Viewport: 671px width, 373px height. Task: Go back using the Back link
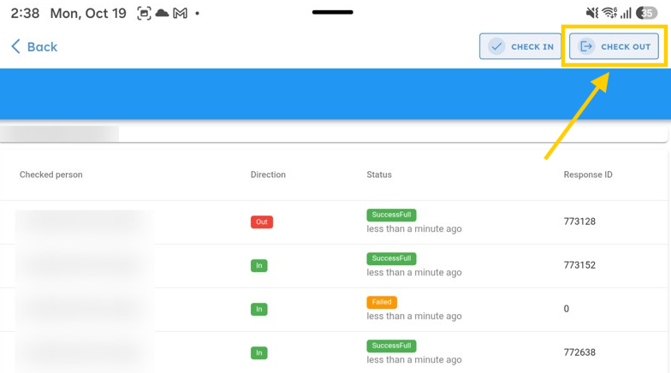(x=34, y=46)
